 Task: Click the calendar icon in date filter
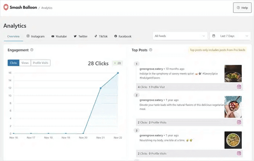[x=214, y=36]
